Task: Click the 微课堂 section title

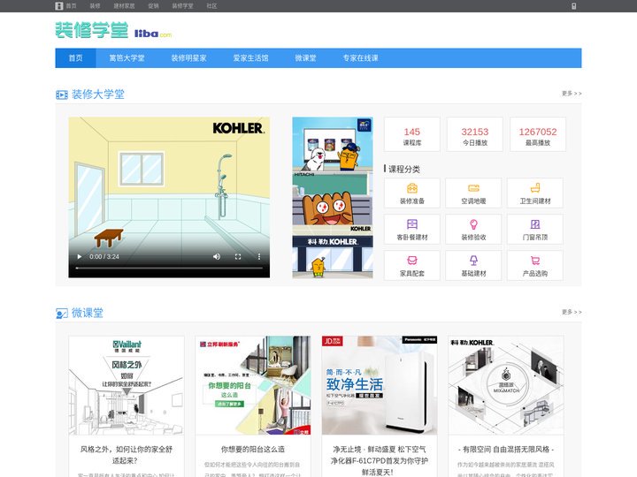Action: (88, 313)
